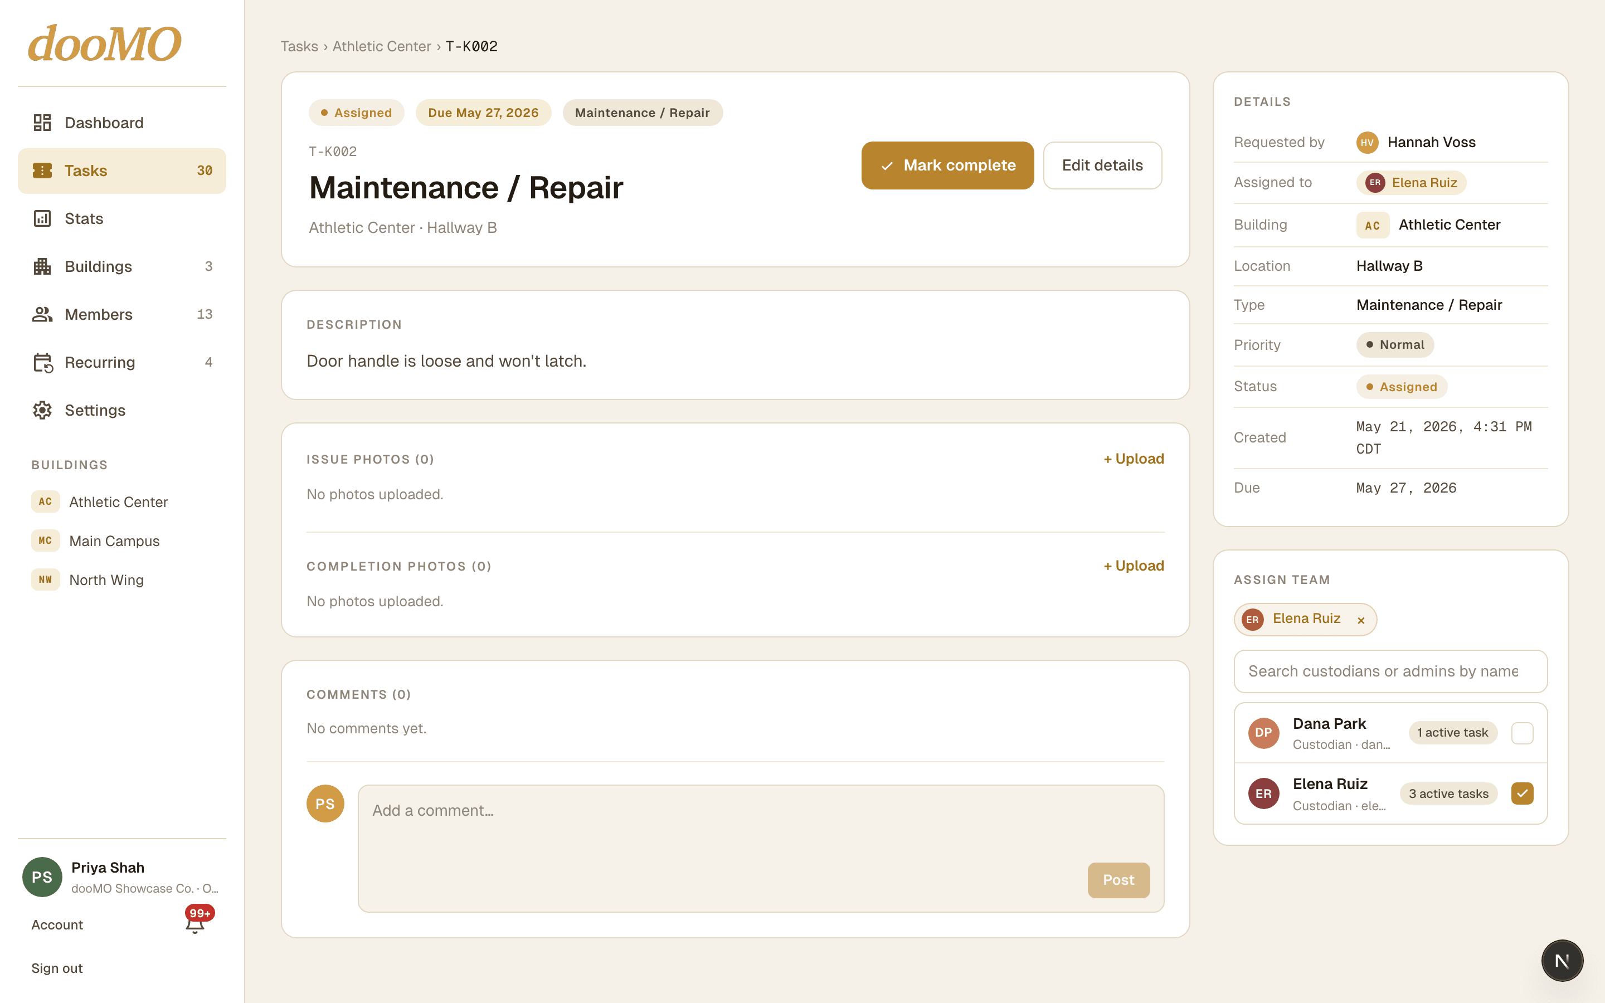Click the Priya Shah name in sidebar
Screen dimensions: 1605x1003
tap(108, 868)
